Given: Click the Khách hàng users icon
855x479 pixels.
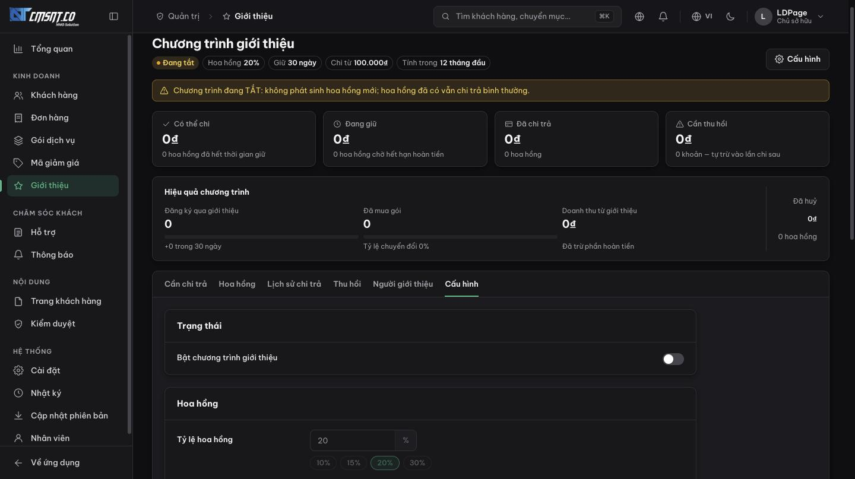Looking at the screenshot, I should 18,95.
